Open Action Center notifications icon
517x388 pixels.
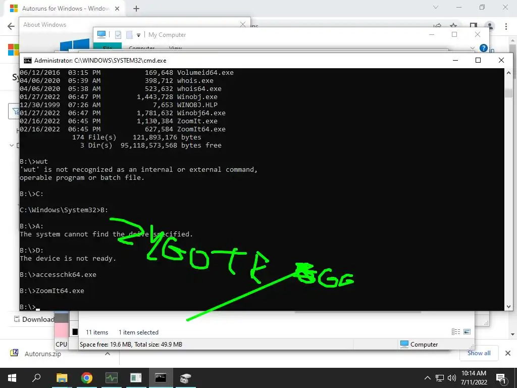(501, 378)
